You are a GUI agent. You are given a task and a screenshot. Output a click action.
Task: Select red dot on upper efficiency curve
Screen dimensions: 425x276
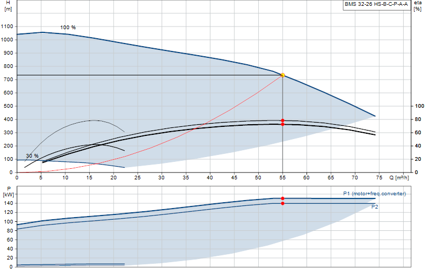pyautogui.click(x=283, y=120)
